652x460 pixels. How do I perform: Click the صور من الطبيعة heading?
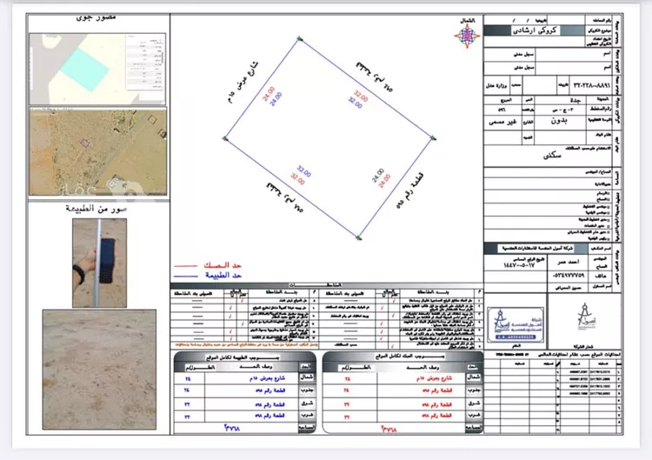click(96, 209)
